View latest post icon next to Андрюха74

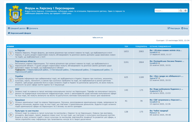click(x=161, y=91)
